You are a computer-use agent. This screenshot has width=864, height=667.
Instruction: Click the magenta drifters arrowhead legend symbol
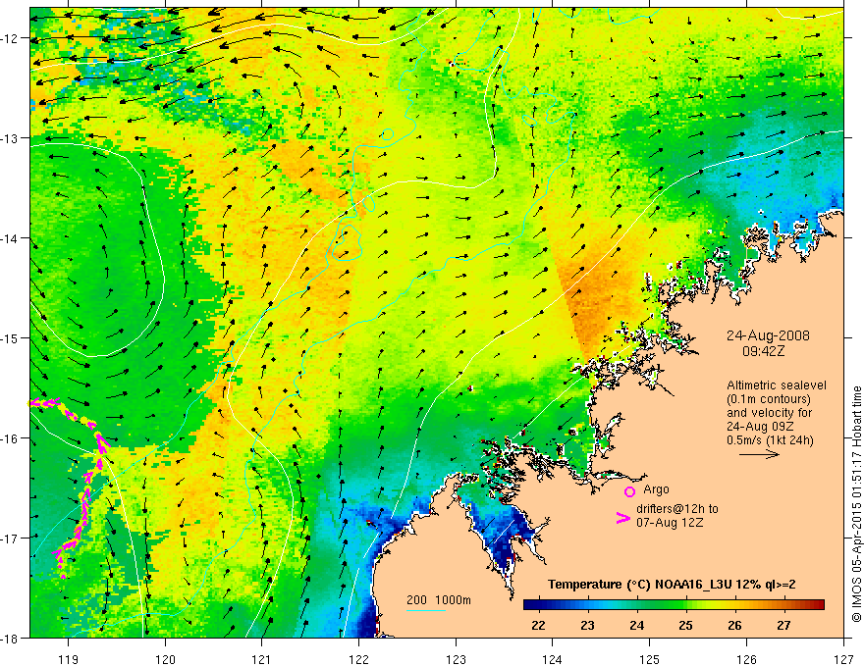pos(622,518)
